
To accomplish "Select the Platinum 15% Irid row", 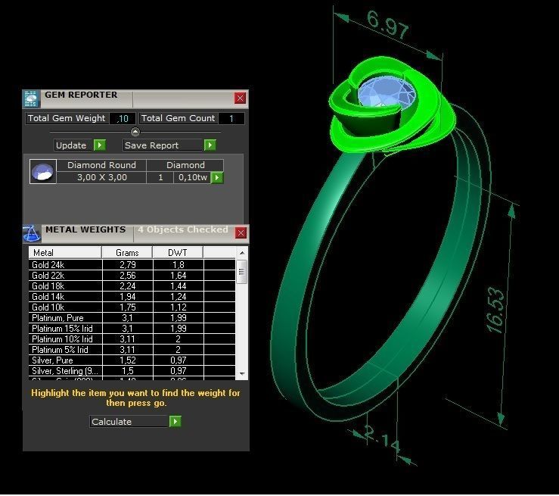I will coord(132,329).
